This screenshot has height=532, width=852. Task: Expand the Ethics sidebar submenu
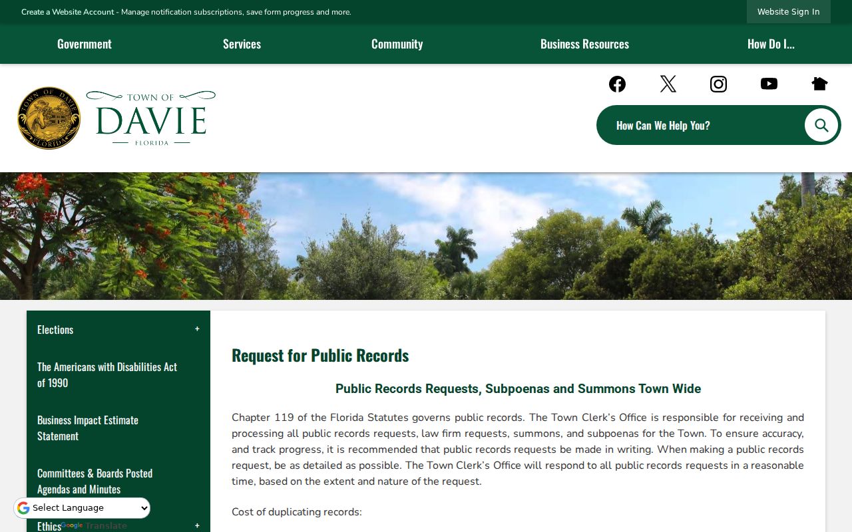click(197, 526)
